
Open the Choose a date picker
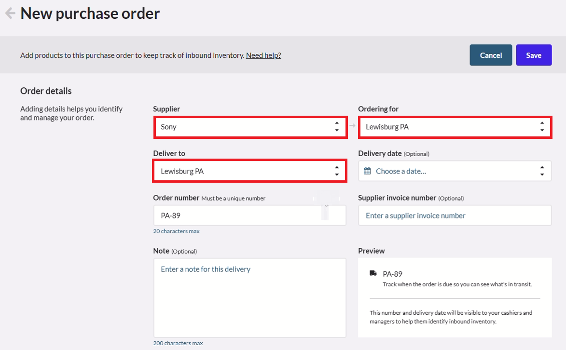tap(455, 171)
